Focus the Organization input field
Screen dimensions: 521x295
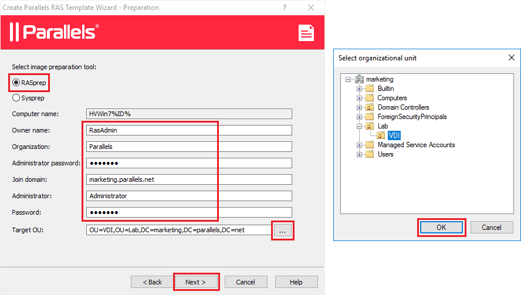tap(189, 147)
